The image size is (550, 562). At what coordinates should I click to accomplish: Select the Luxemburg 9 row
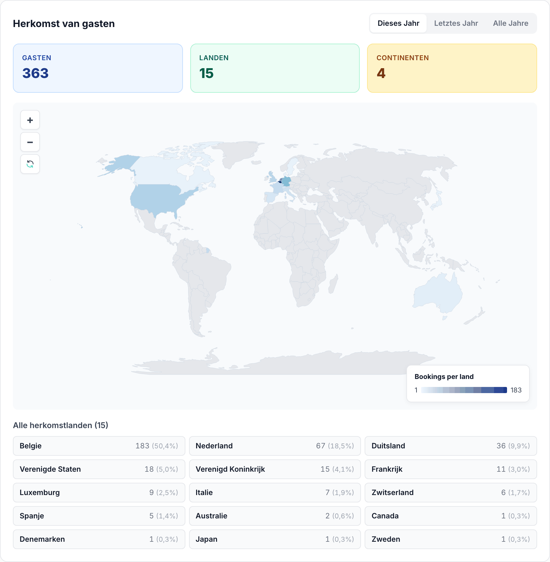99,493
